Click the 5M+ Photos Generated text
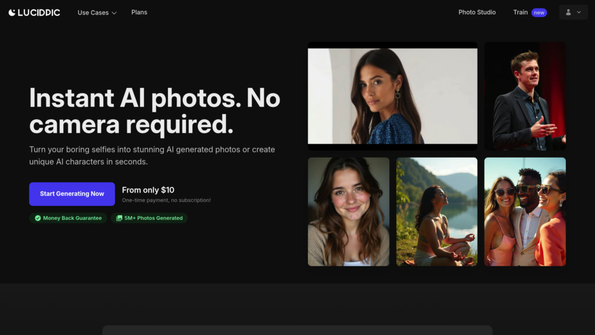This screenshot has height=335, width=595. point(153,218)
